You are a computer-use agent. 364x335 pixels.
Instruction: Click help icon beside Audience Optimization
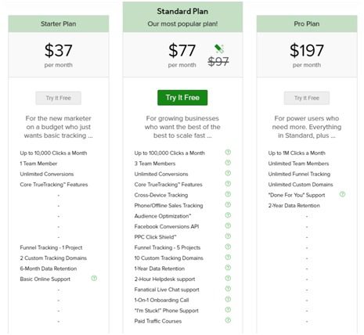(228, 215)
